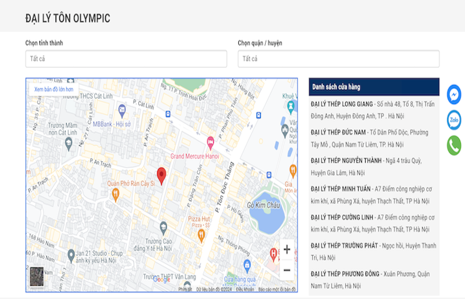Click the Grand Mercure Hanoi hotel marker

(210, 143)
